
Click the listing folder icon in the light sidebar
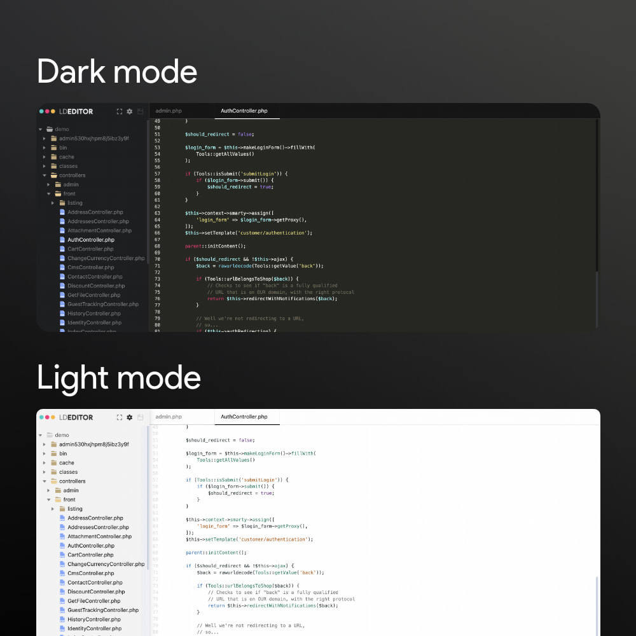tap(62, 509)
